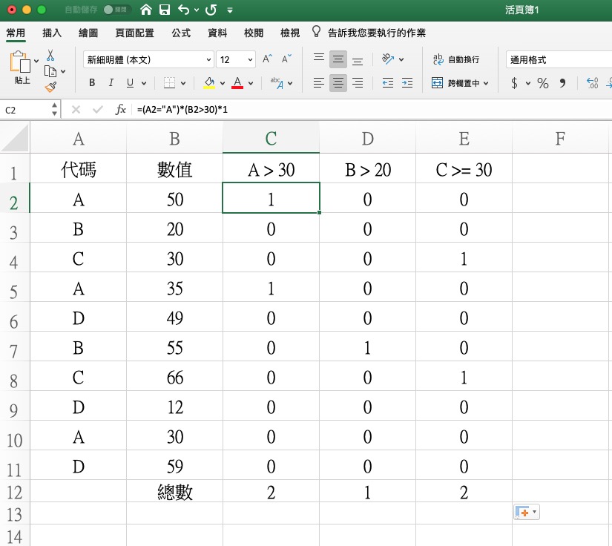Viewport: 612px width, 546px height.
Task: Click the Cut scissors icon
Action: pos(50,56)
